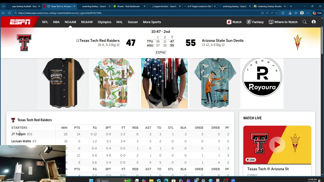Switch to the jr toppin brothers search tab
324x182 pixels.
(x=164, y=6)
